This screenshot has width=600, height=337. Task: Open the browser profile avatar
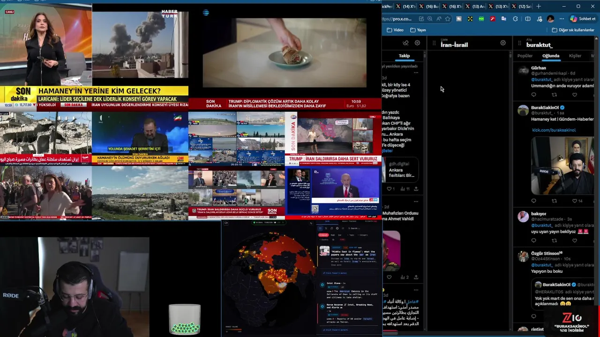coord(550,19)
